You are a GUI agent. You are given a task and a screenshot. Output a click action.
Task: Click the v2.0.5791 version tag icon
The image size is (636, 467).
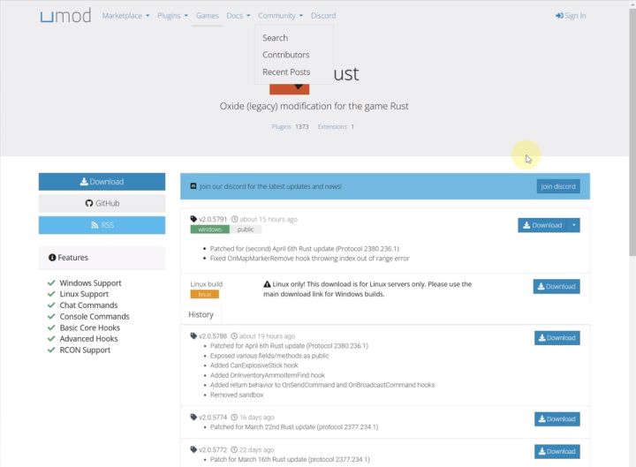tap(193, 219)
